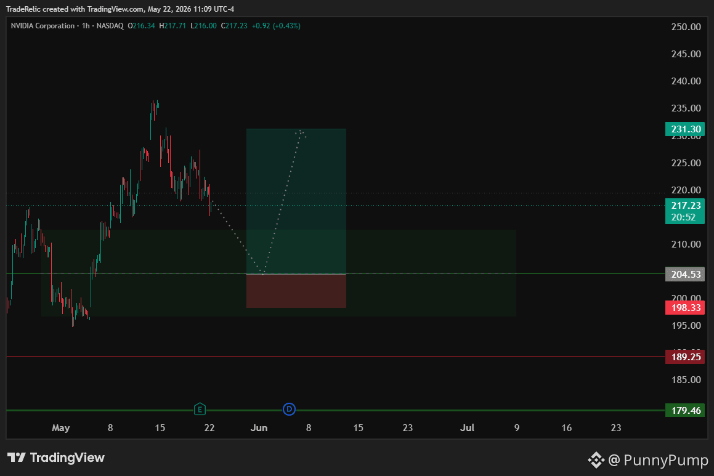Click the 195.00 price axis label
The height and width of the screenshot is (476, 714).
coord(686,326)
